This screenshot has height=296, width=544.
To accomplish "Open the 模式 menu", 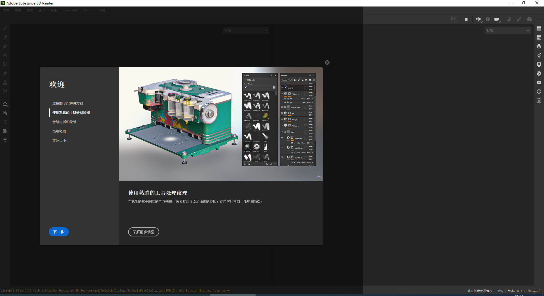I will point(30,10).
